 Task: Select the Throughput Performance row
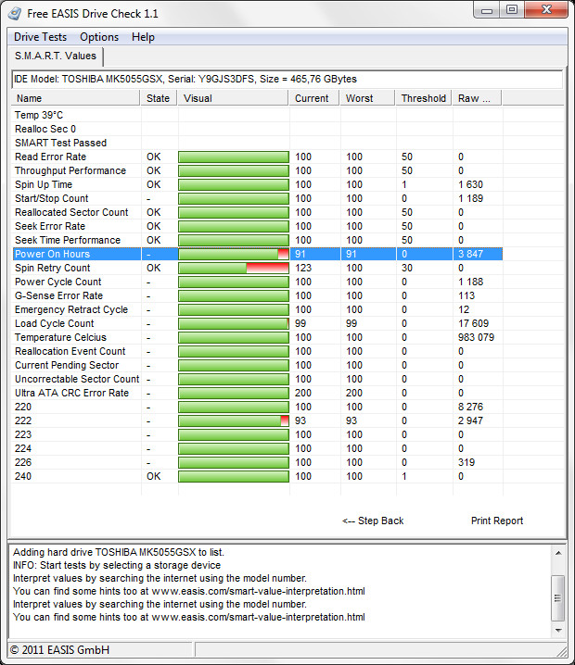257,170
